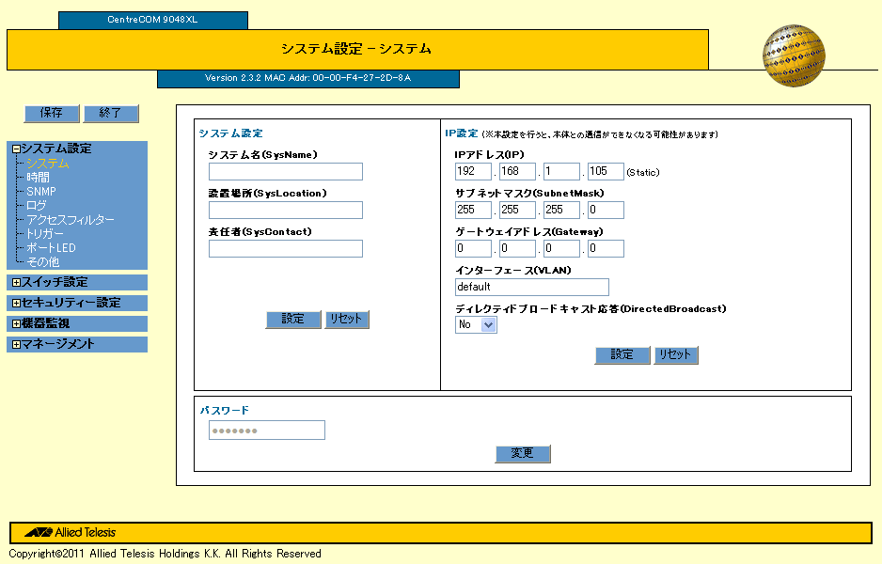
Task: Expand the マネージメント menu section
Action: coord(16,344)
